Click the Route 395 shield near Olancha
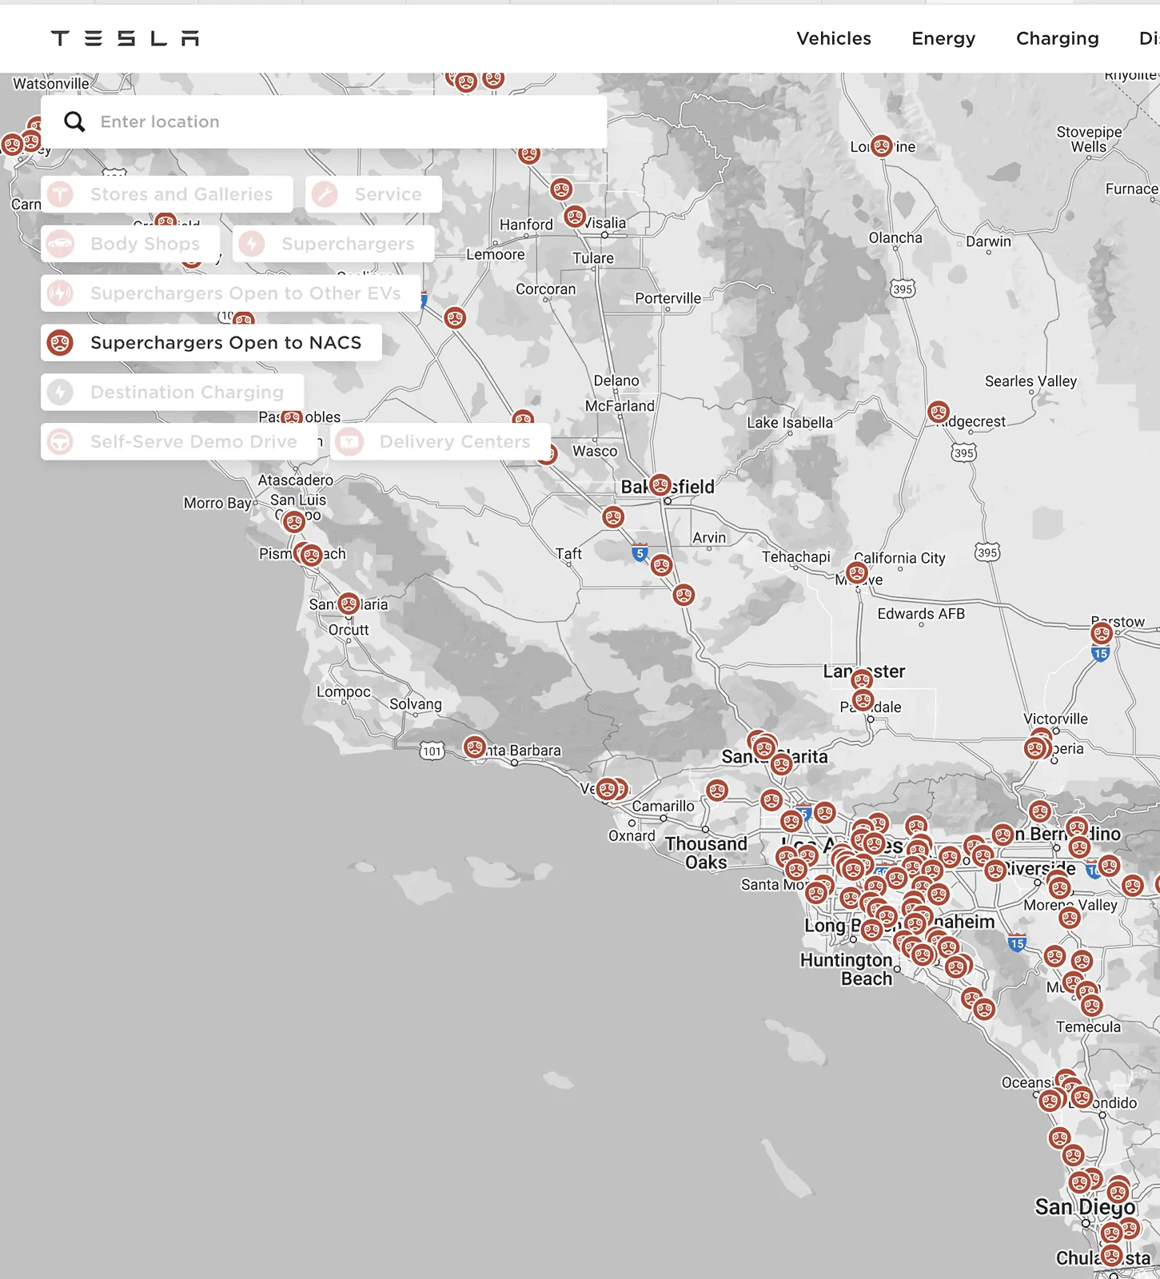This screenshot has height=1279, width=1160. click(x=903, y=289)
